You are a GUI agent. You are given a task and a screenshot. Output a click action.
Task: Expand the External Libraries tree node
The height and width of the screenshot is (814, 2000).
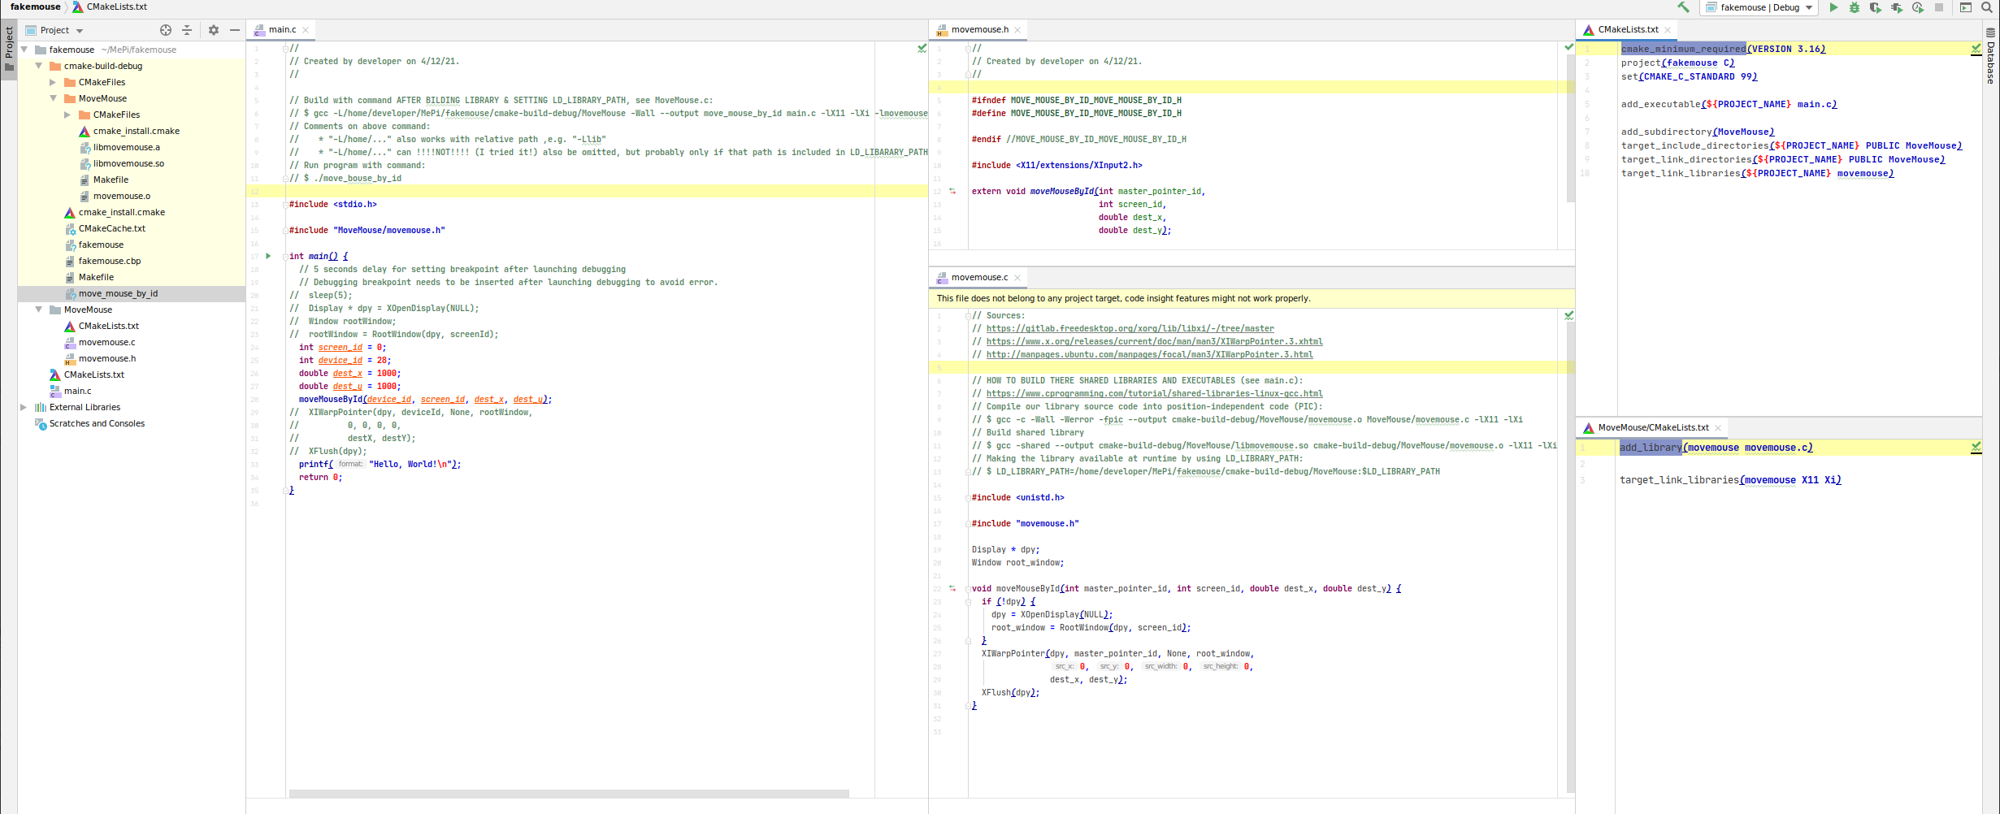(24, 407)
